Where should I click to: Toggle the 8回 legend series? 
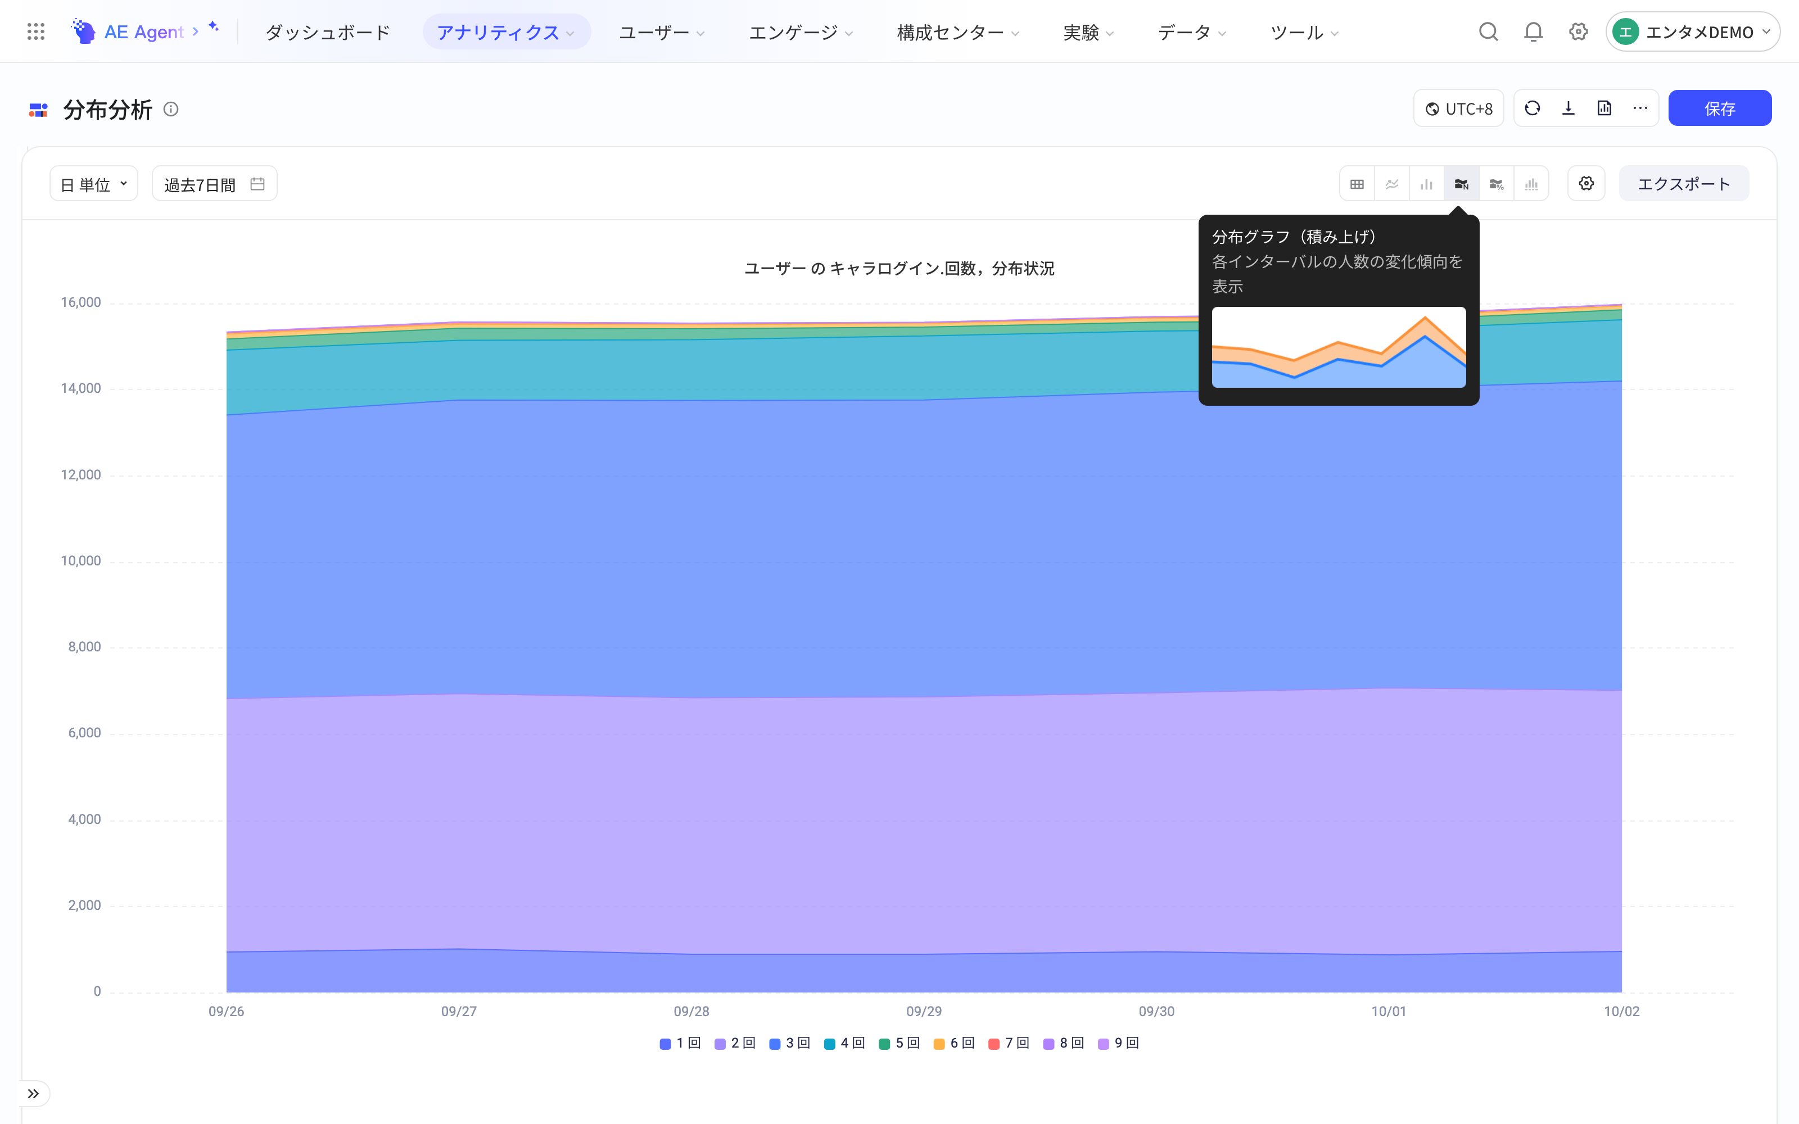point(1064,1043)
